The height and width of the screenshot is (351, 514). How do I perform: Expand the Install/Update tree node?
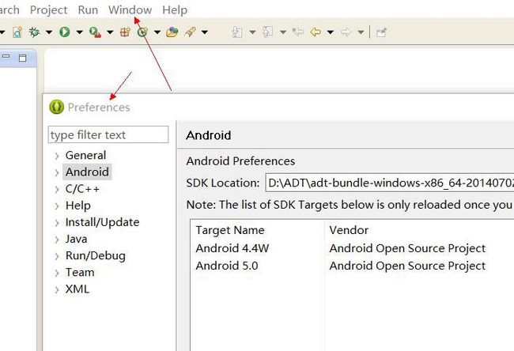click(57, 223)
